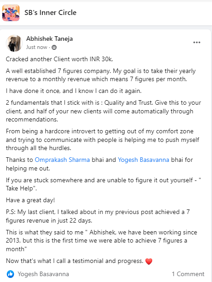Open Abhishek Taneja's author name link
This screenshot has width=212, height=282.
click(49, 39)
